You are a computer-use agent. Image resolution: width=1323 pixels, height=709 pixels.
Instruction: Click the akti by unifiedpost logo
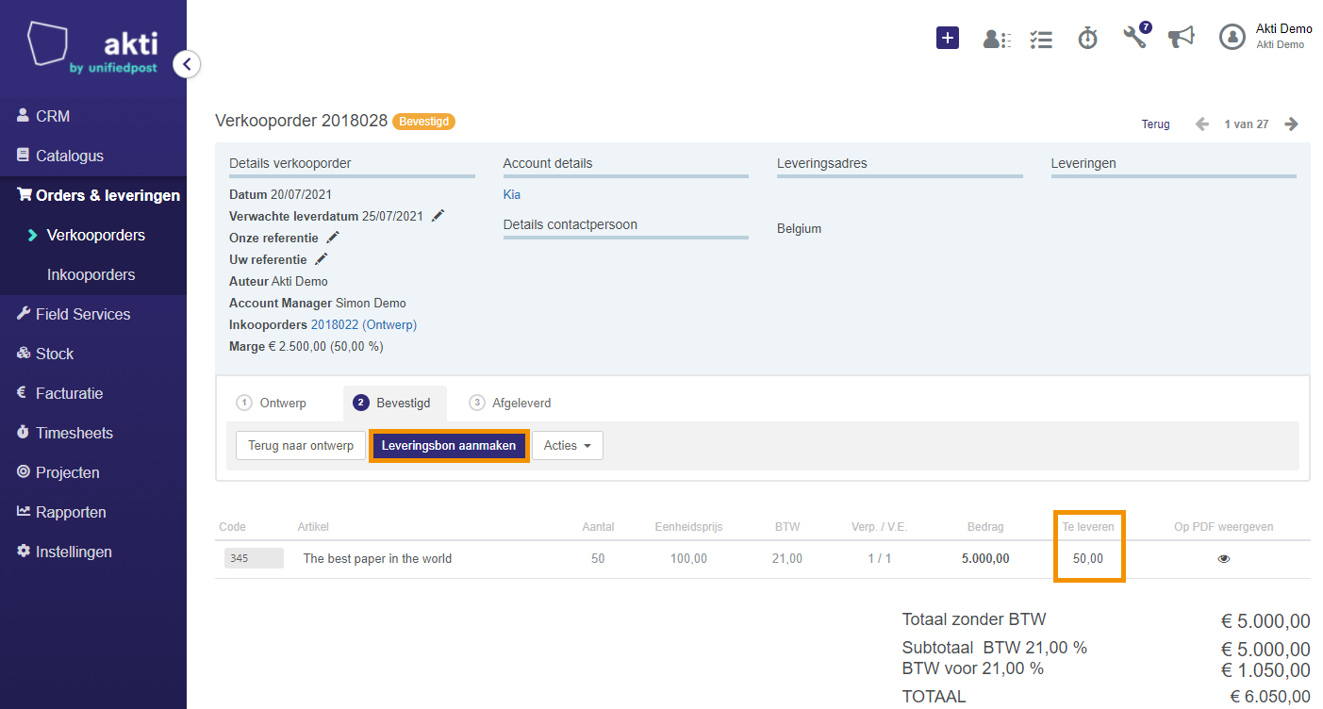point(92,48)
